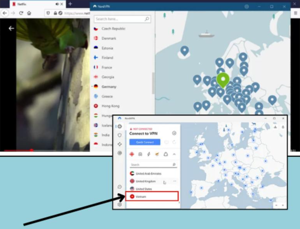Screen dimensions: 300x229
Task: Connect to Czech Republic server
Action: [113, 29]
